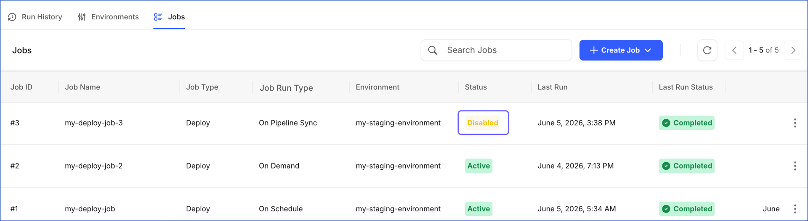This screenshot has height=221, width=808.
Task: Open the three-dot menu for my-deploy-job-2
Action: pos(795,166)
